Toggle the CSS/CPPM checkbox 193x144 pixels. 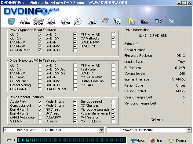coord(75,117)
